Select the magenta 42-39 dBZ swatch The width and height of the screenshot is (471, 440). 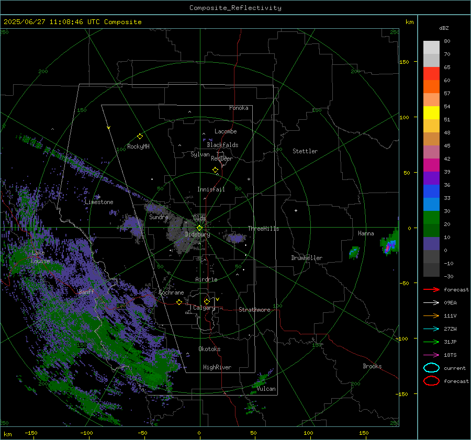tap(431, 165)
